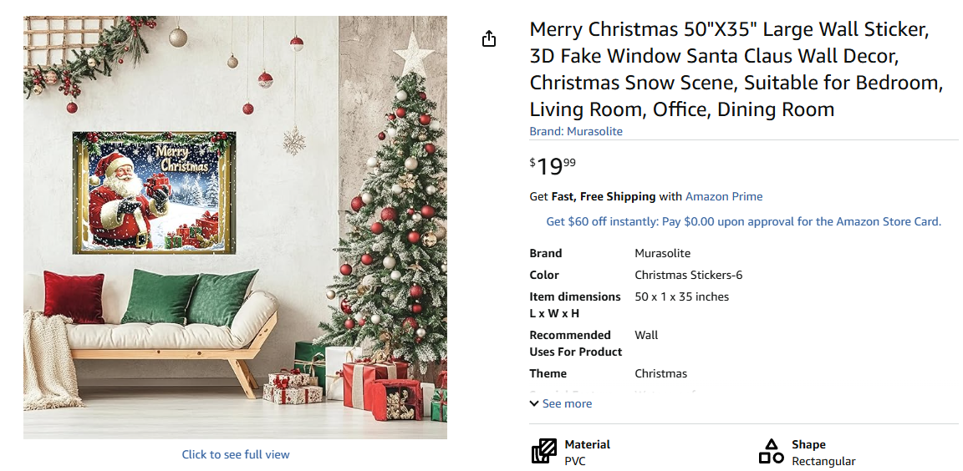Follow the 'Brand: Murasolite' link under the title
963x471 pixels.
tap(576, 131)
